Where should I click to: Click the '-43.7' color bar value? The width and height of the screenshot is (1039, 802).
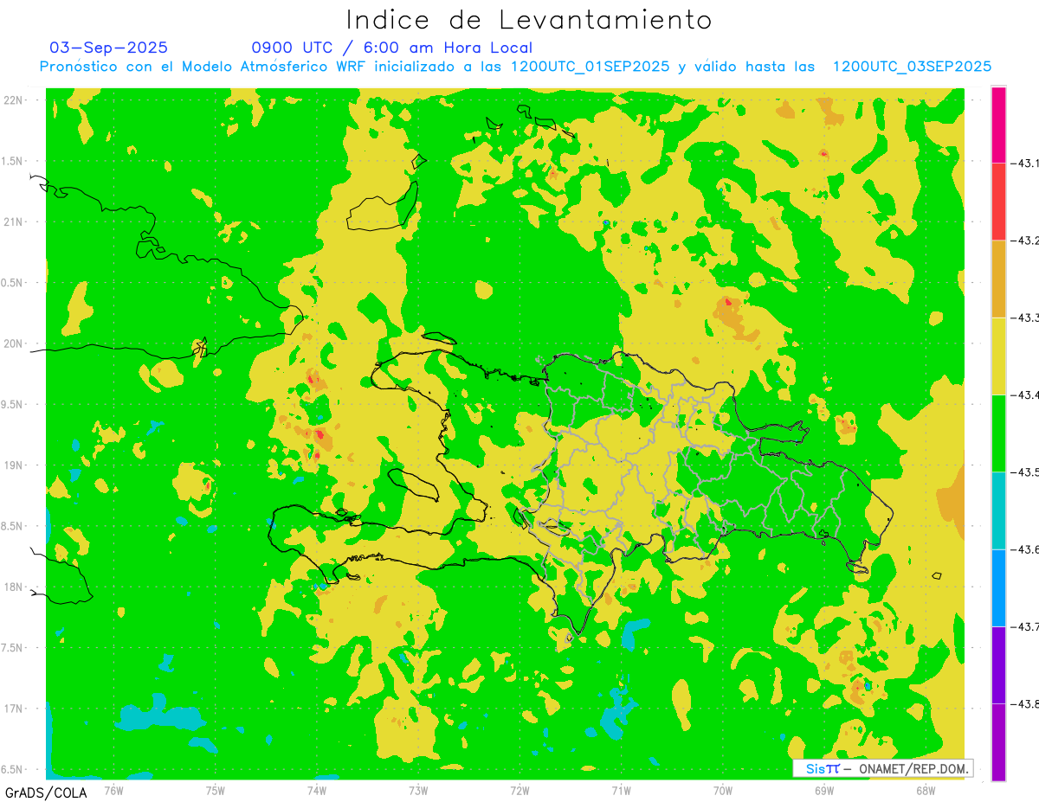(1024, 626)
